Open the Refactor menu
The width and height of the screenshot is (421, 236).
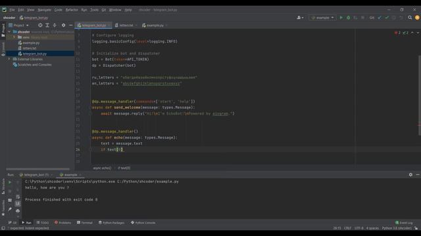point(72,10)
